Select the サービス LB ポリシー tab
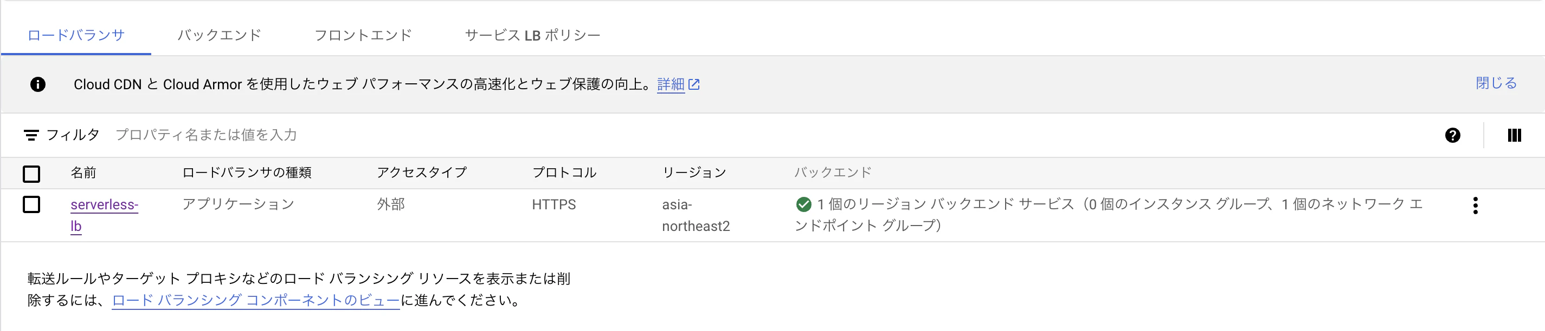The height and width of the screenshot is (331, 1545). point(531,35)
